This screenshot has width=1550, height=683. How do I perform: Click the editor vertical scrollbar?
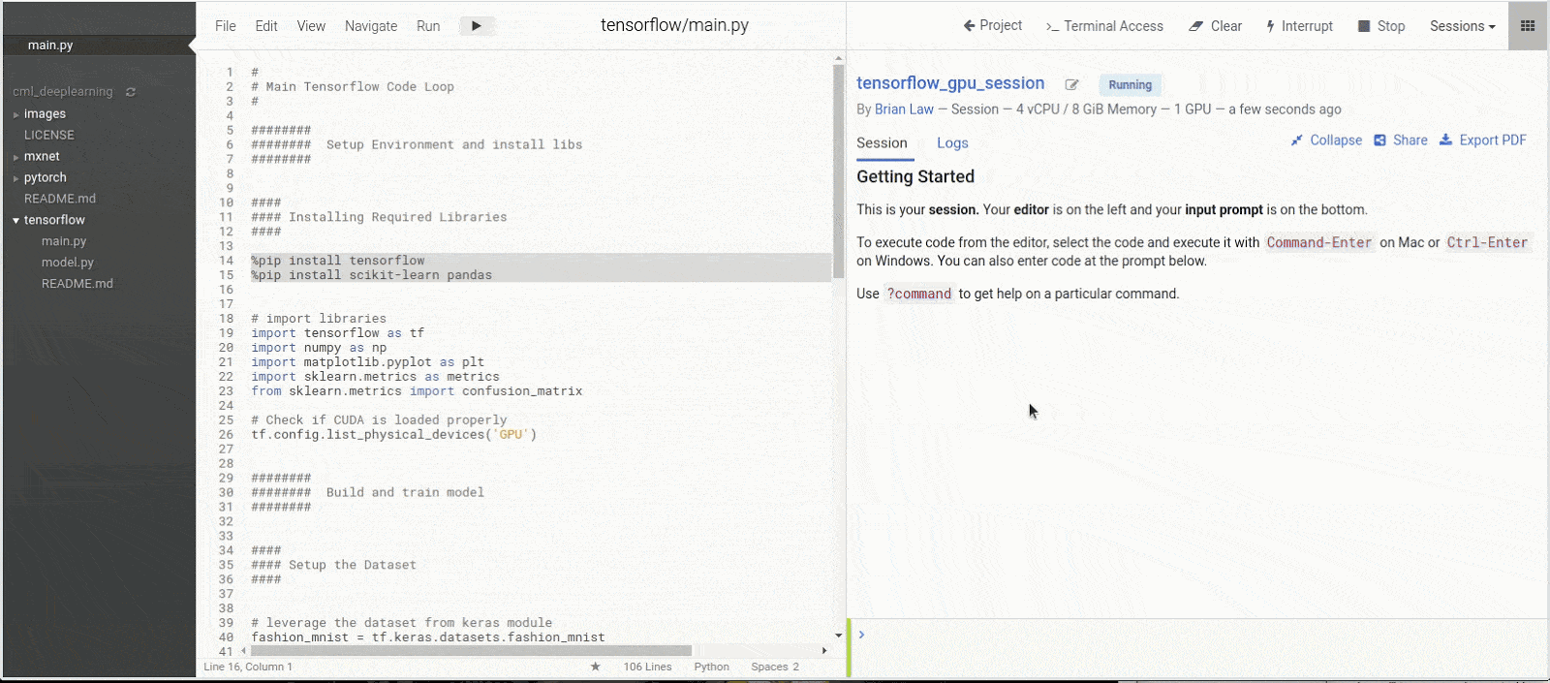[x=838, y=172]
